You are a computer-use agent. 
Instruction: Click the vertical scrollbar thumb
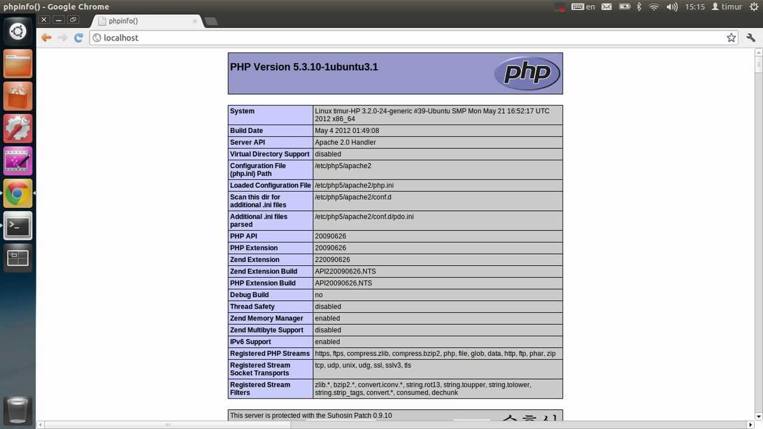(x=758, y=64)
